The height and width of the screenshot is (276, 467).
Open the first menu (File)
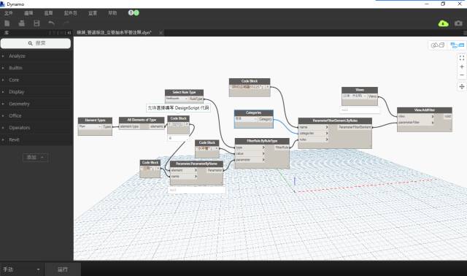point(8,13)
